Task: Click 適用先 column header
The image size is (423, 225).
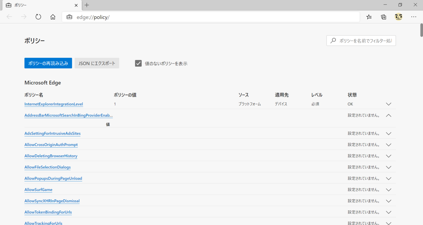Action: click(x=282, y=95)
